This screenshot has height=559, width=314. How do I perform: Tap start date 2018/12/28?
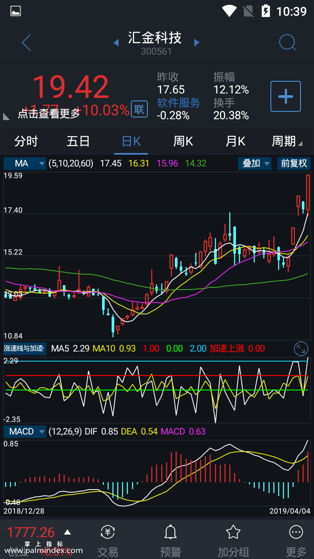[24, 511]
